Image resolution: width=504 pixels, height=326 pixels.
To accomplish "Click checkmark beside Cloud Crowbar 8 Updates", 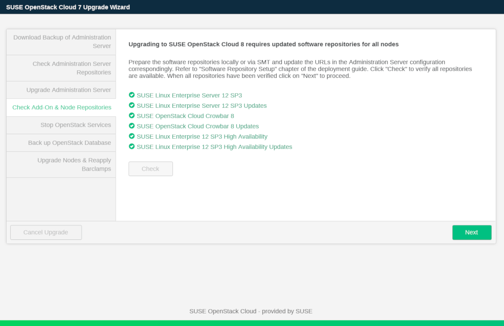I will click(x=132, y=126).
